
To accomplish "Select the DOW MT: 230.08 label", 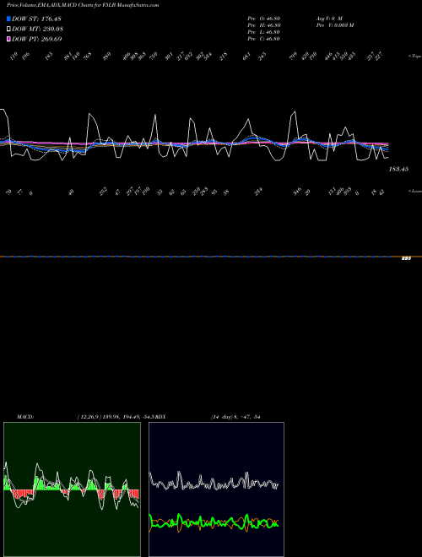I will tap(37, 30).
